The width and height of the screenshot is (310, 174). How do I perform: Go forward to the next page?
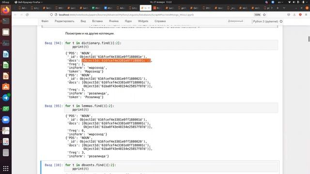(21, 15)
